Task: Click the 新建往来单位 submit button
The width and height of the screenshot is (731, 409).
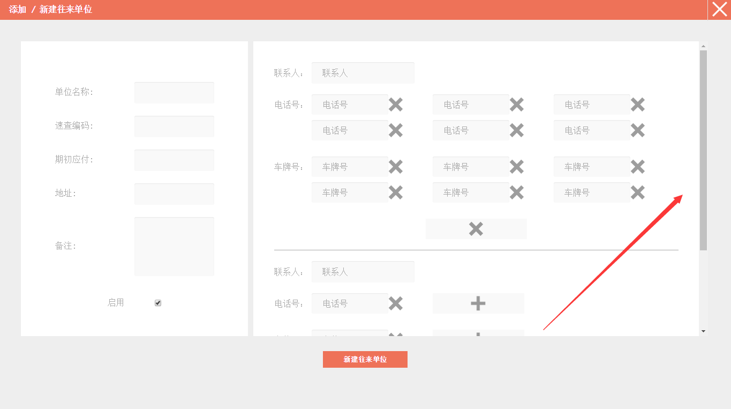Action: click(x=365, y=359)
